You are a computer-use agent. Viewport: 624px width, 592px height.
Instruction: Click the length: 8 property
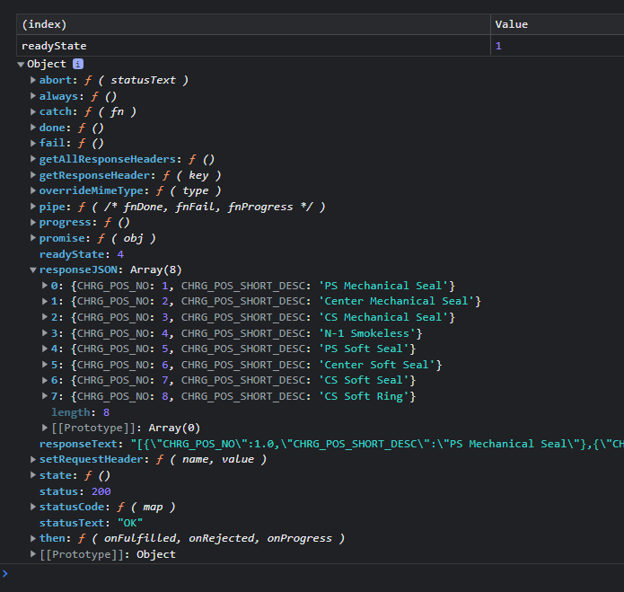81,412
